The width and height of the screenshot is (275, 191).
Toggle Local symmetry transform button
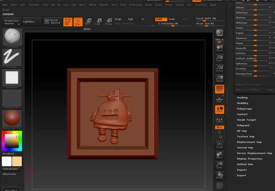tap(220, 109)
